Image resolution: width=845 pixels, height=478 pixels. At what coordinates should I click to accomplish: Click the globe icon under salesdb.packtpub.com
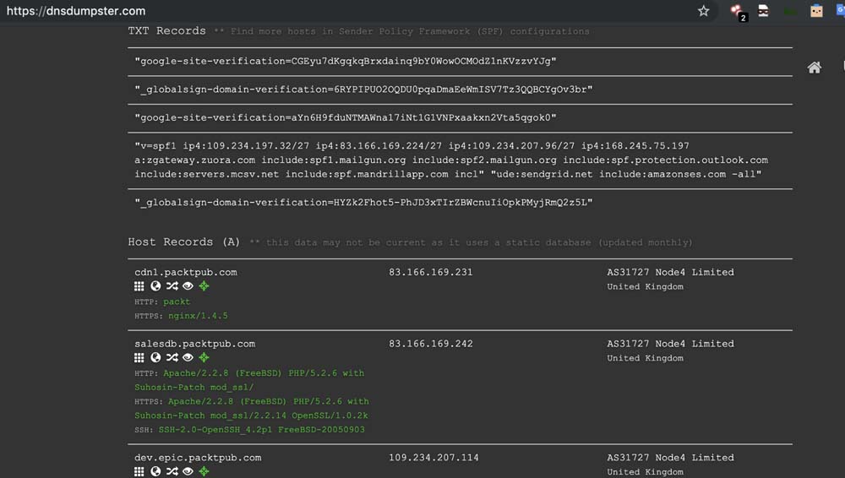click(155, 358)
